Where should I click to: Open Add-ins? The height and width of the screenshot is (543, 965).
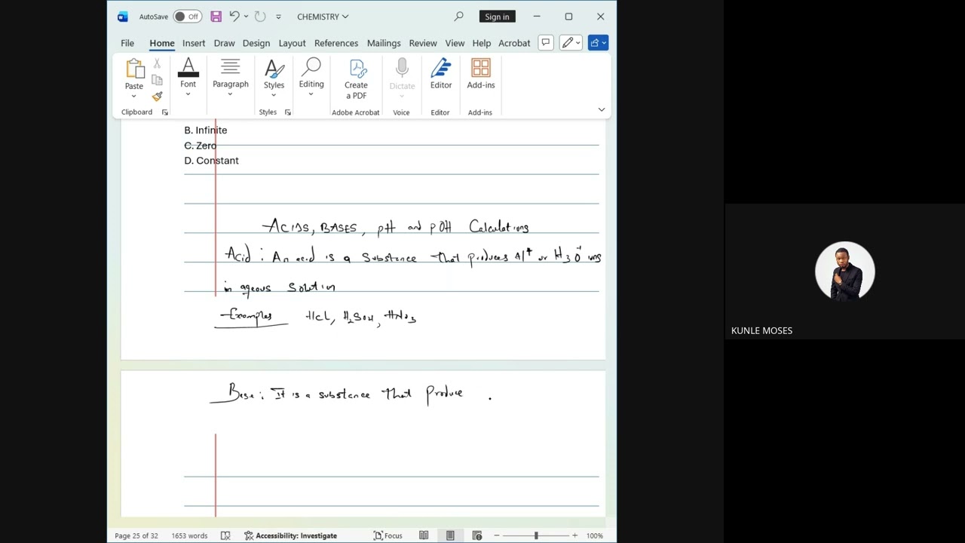481,74
